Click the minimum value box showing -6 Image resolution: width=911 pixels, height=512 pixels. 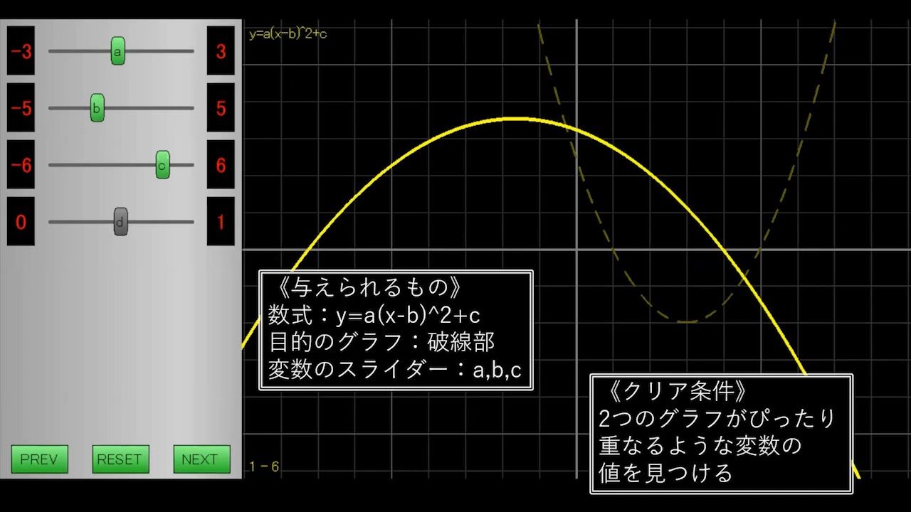point(21,165)
